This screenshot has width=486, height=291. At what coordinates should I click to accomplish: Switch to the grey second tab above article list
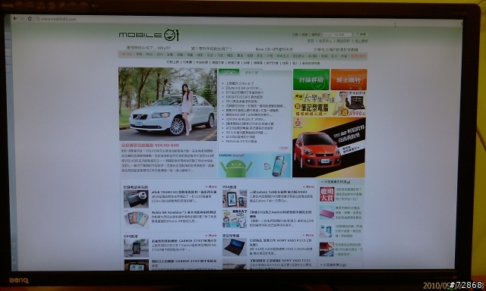pyautogui.click(x=251, y=72)
